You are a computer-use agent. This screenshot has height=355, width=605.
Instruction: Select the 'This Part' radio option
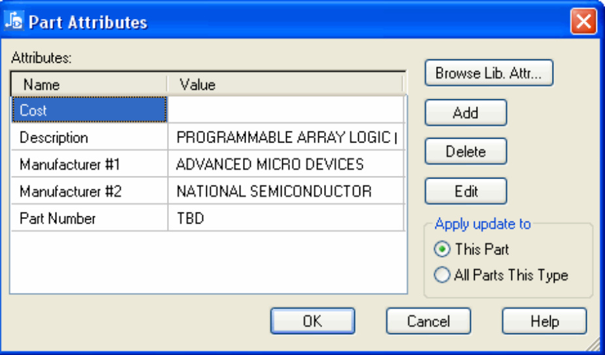click(443, 249)
